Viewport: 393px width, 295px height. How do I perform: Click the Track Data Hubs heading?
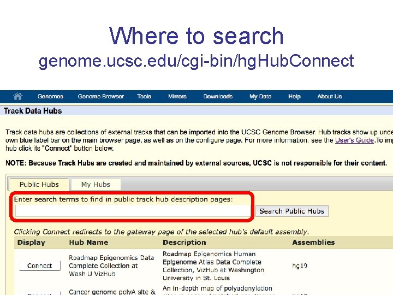click(33, 111)
